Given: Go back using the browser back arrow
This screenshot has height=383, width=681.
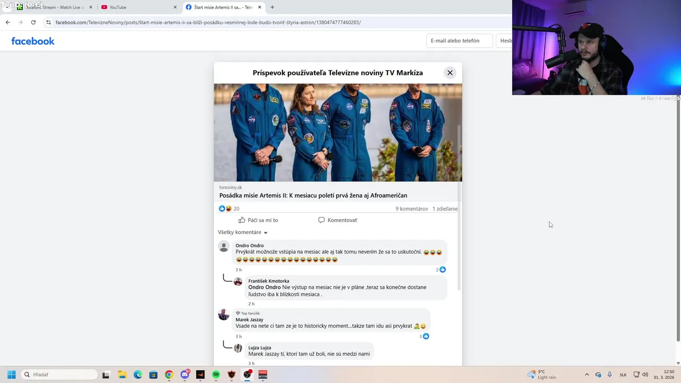Looking at the screenshot, I should (7, 22).
